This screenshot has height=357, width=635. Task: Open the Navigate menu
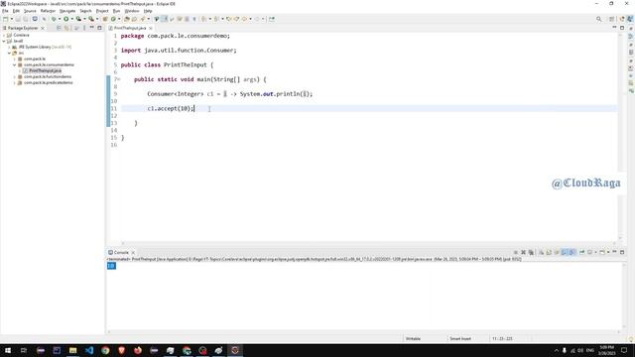67,11
